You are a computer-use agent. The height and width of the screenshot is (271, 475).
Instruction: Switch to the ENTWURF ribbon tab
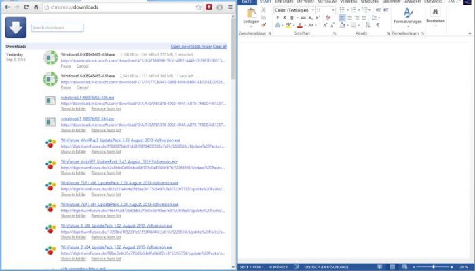click(x=305, y=2)
